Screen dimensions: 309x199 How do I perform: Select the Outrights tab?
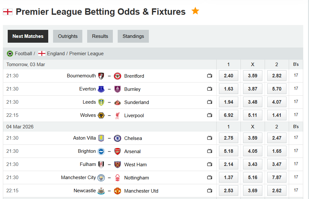68,36
